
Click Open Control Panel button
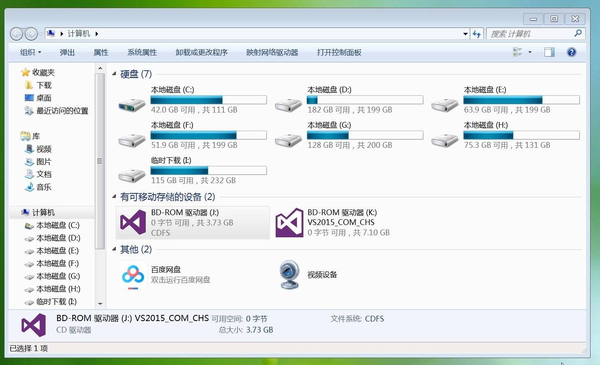(x=339, y=52)
